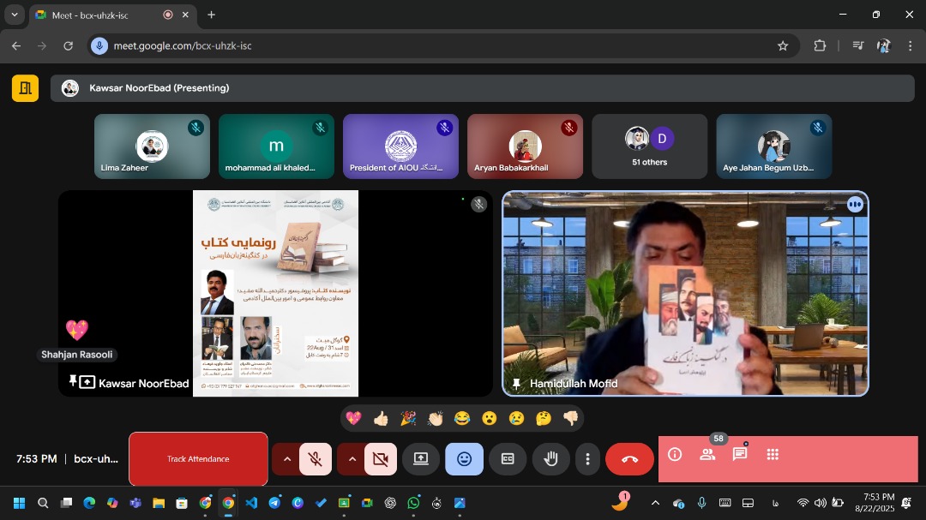
Task: Open WhatsApp from the Windows taskbar
Action: click(x=414, y=503)
